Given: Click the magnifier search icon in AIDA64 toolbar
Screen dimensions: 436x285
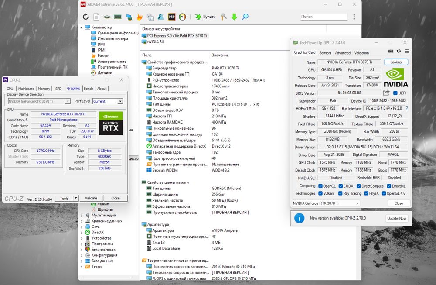Looking at the screenshot, I should 245,17.
